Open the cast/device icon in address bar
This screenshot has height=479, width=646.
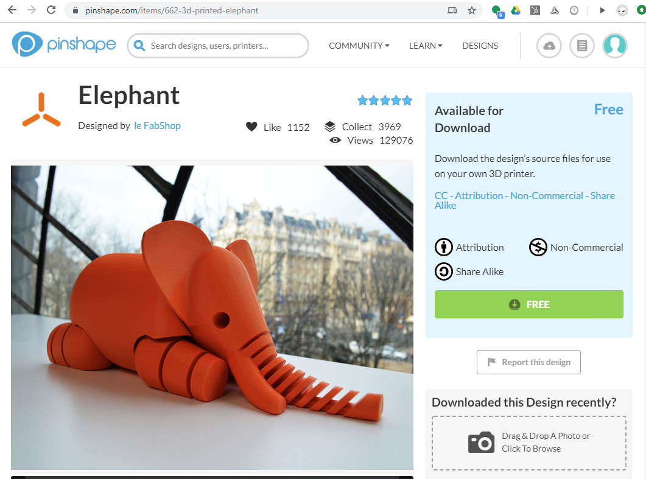452,10
